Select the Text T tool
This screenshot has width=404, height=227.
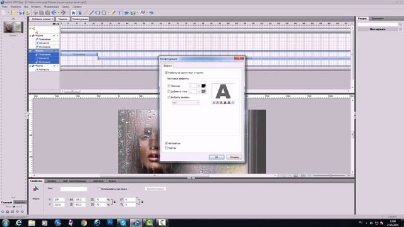pos(119,13)
